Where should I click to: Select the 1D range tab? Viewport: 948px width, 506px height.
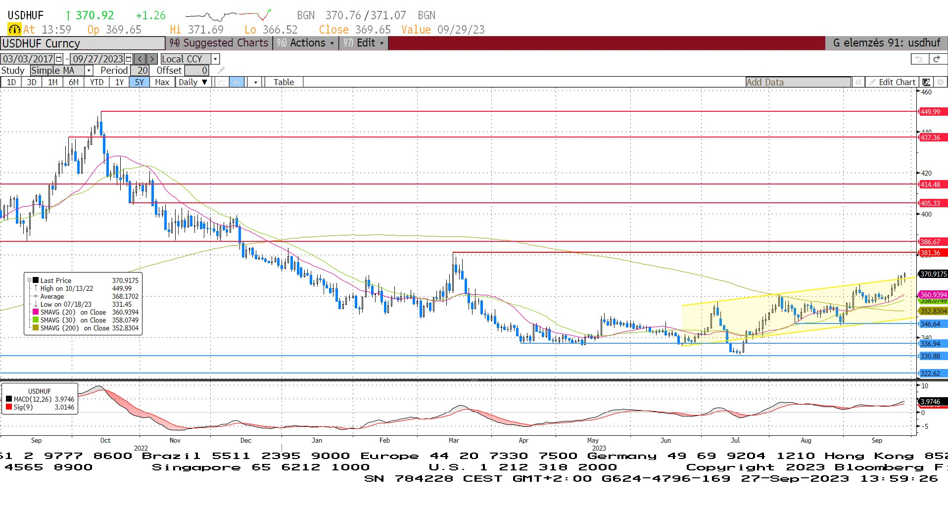pos(11,82)
